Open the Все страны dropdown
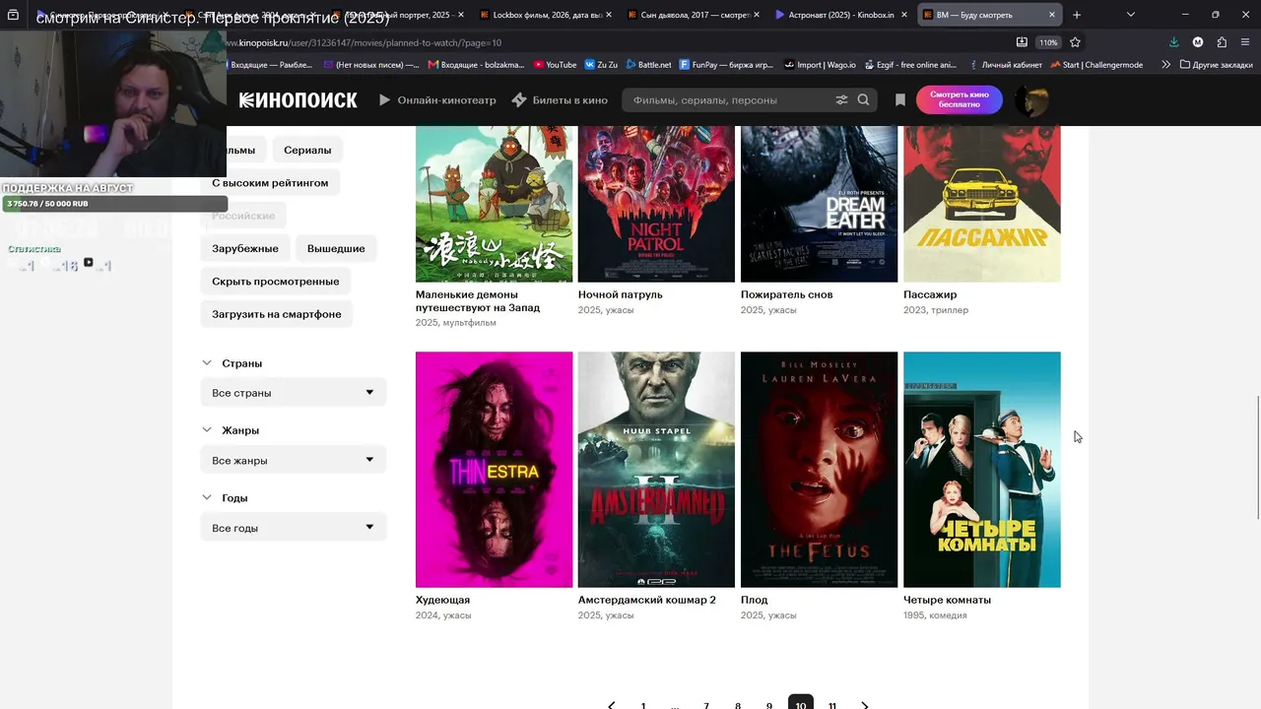The height and width of the screenshot is (709, 1261). tap(294, 393)
